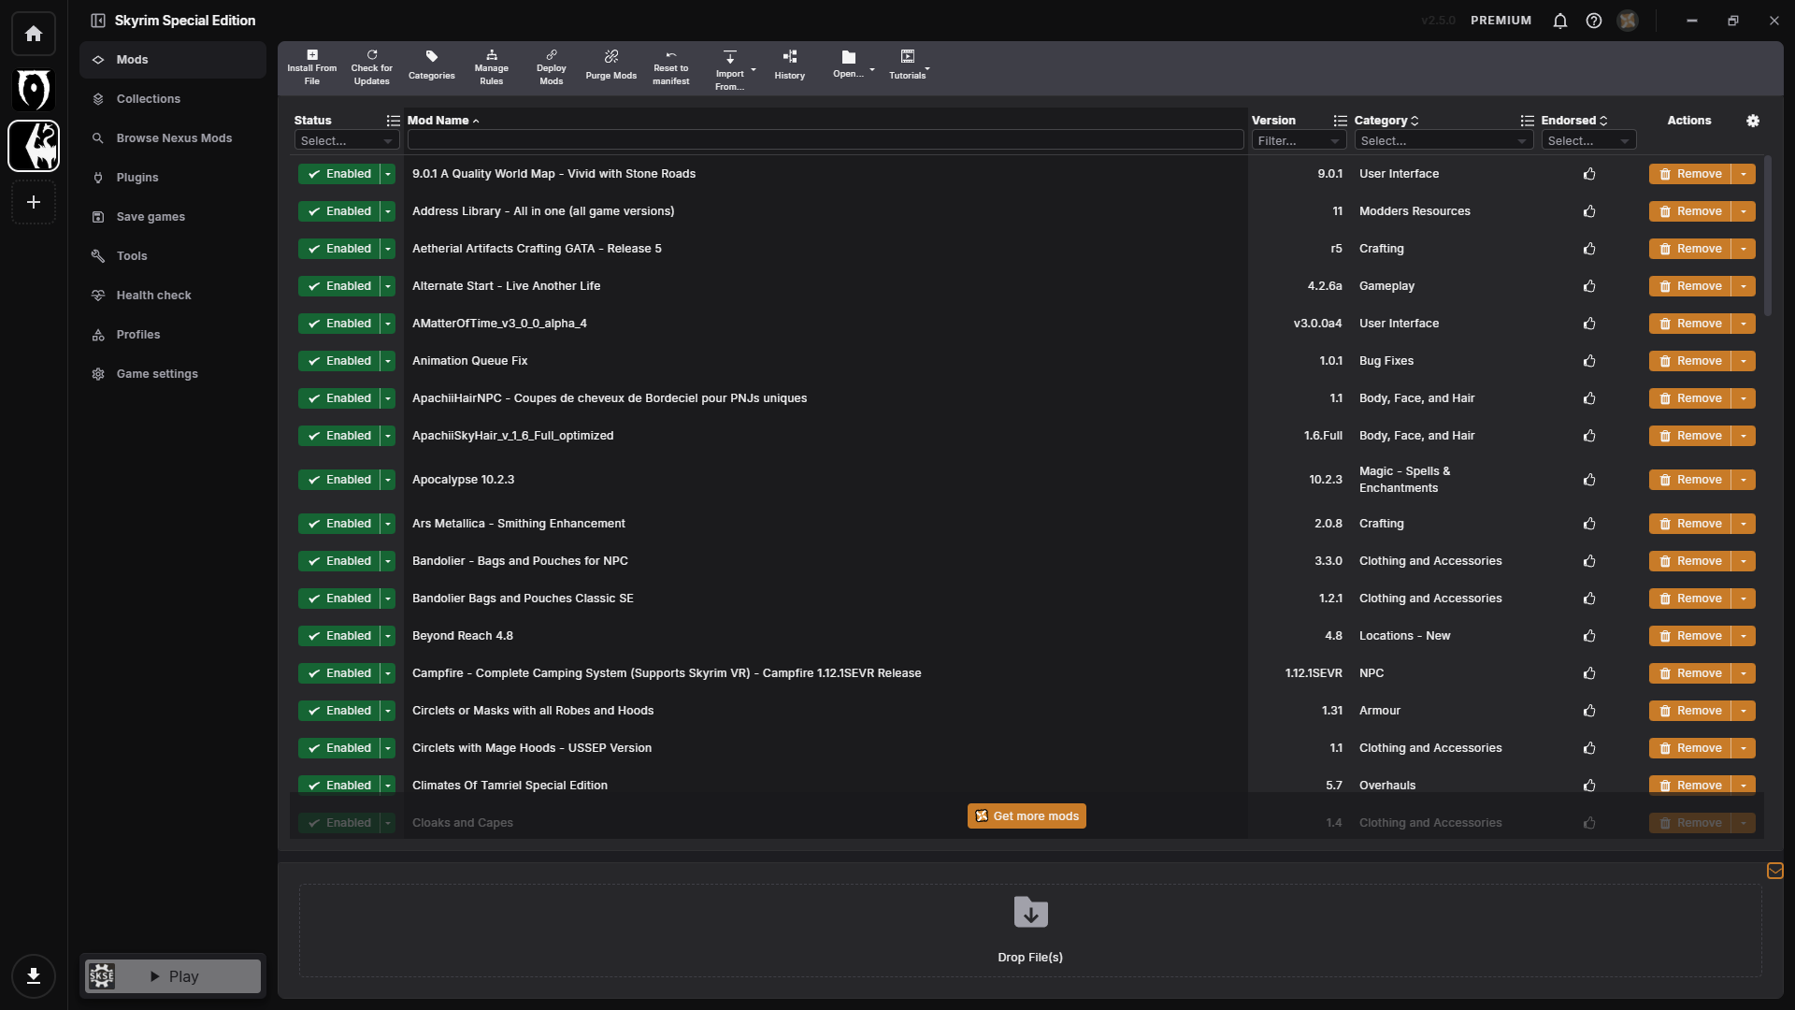The width and height of the screenshot is (1795, 1010).
Task: Open the Status filter Select dropdown
Action: click(x=347, y=141)
